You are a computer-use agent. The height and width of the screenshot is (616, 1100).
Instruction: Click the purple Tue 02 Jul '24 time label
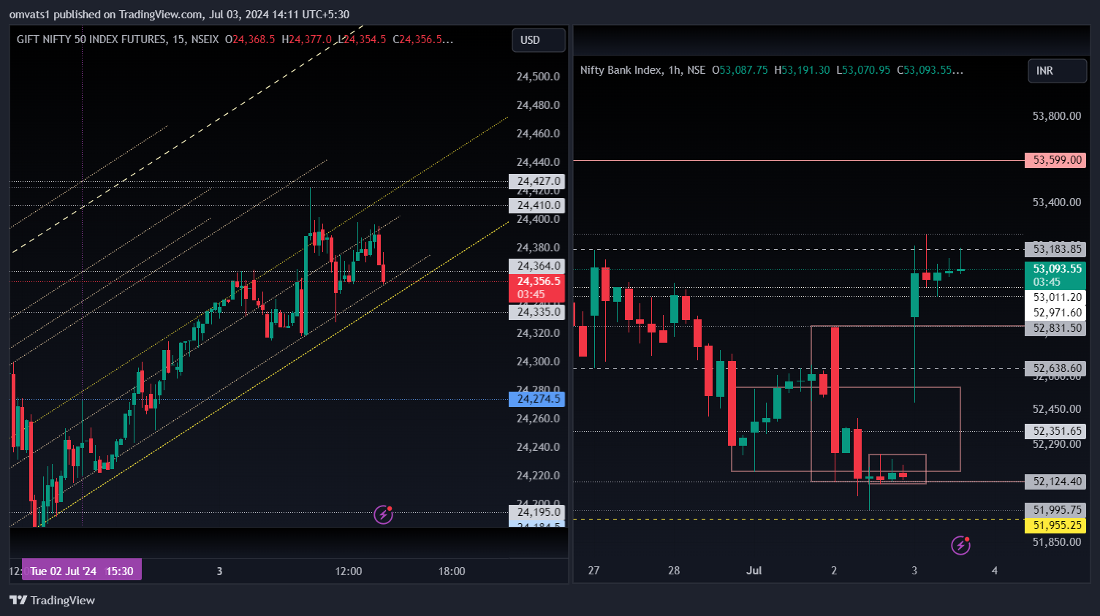click(82, 571)
